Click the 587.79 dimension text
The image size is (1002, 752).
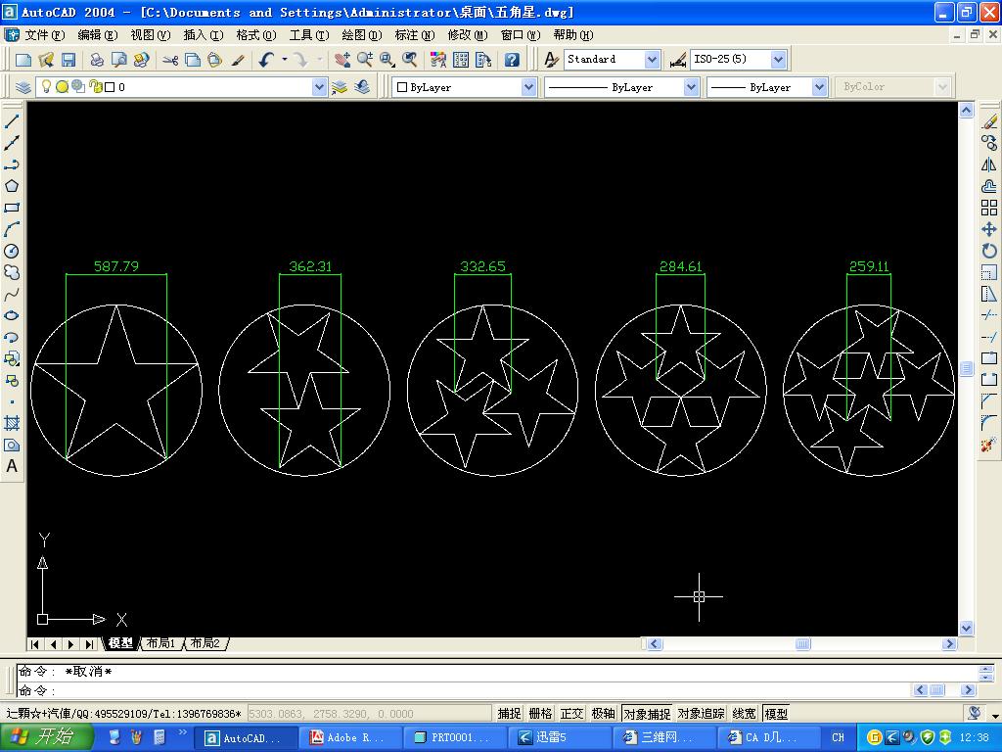(x=116, y=266)
